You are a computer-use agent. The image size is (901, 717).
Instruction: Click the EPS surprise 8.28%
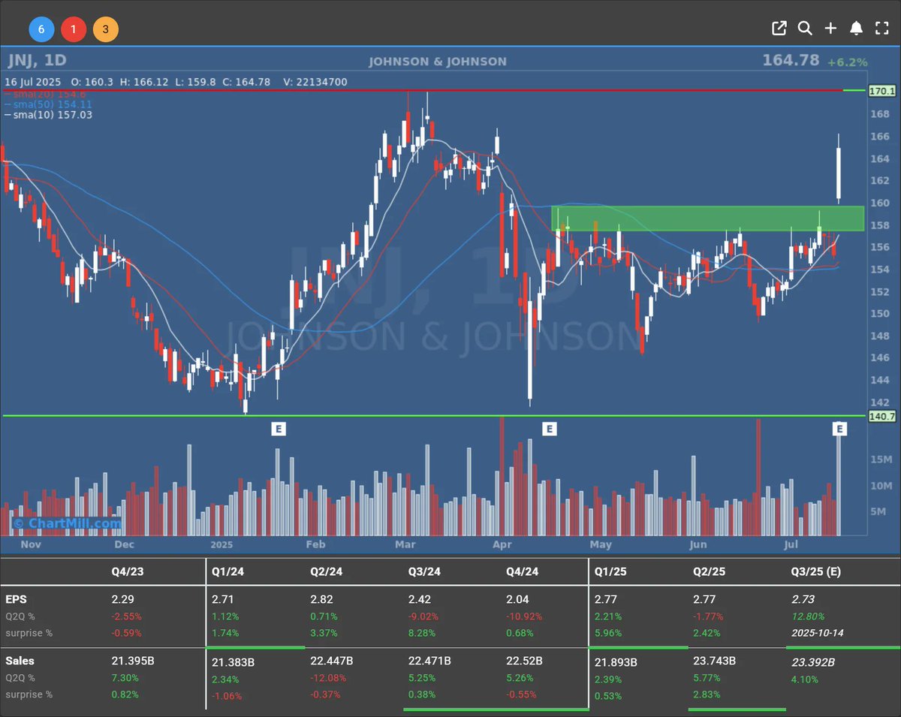(422, 633)
